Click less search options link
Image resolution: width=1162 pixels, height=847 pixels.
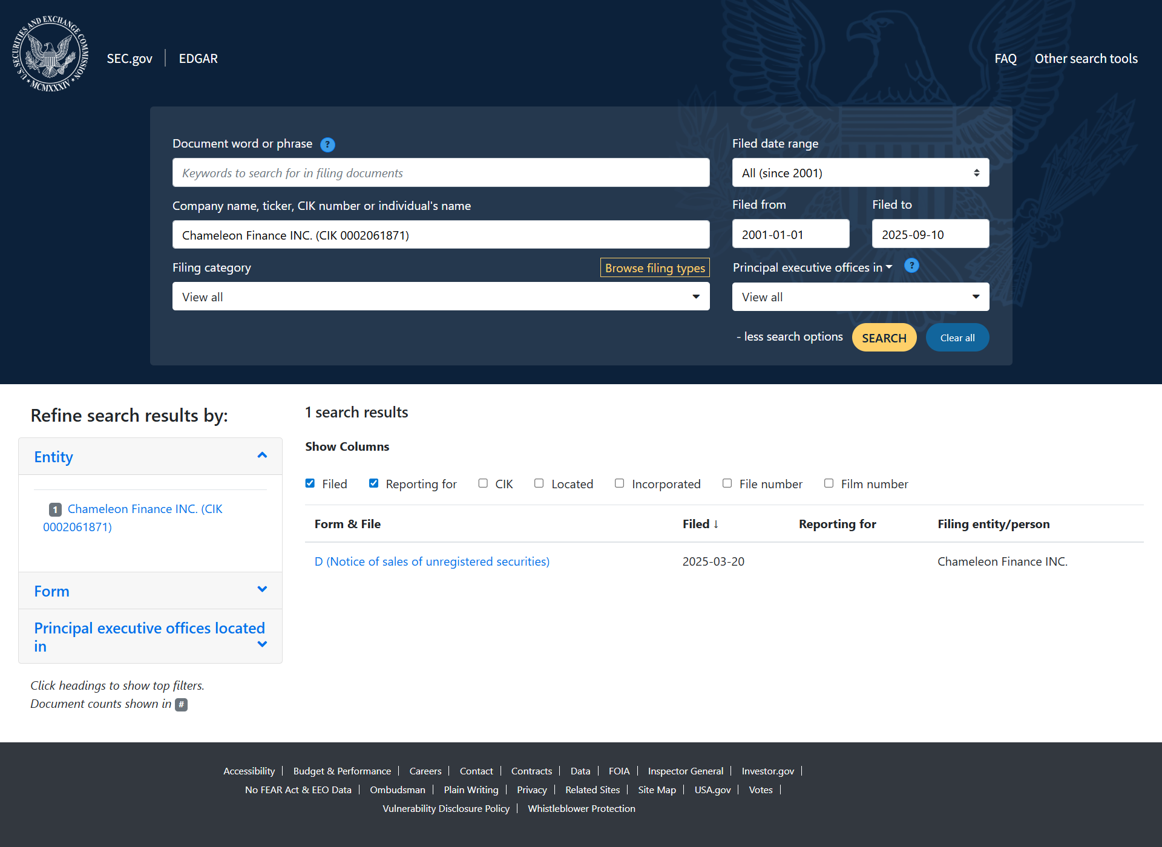[789, 336]
